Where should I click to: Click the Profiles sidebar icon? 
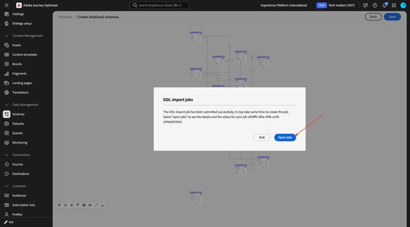(x=7, y=214)
